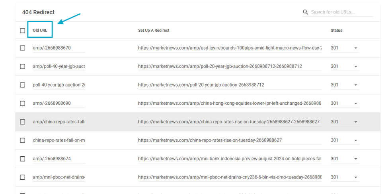This screenshot has height=194, width=390.
Task: Edit redirect URL for usd-jpy-rebounds article
Action: pos(230,48)
